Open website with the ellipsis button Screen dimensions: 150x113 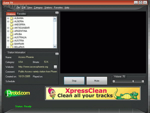[x=55, y=67]
